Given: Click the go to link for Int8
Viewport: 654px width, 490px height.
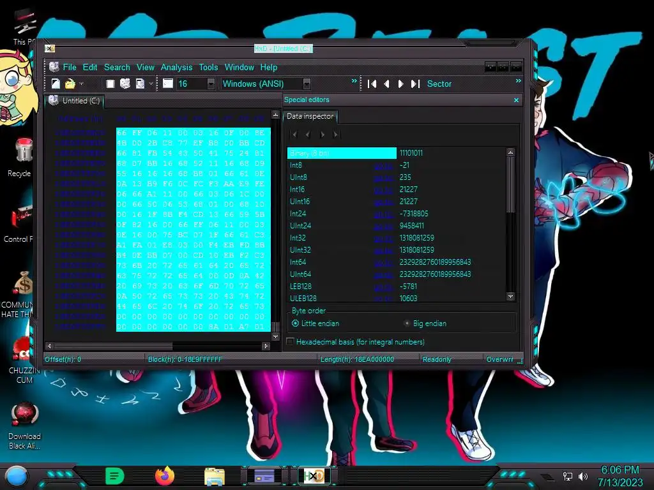Looking at the screenshot, I should pos(383,165).
